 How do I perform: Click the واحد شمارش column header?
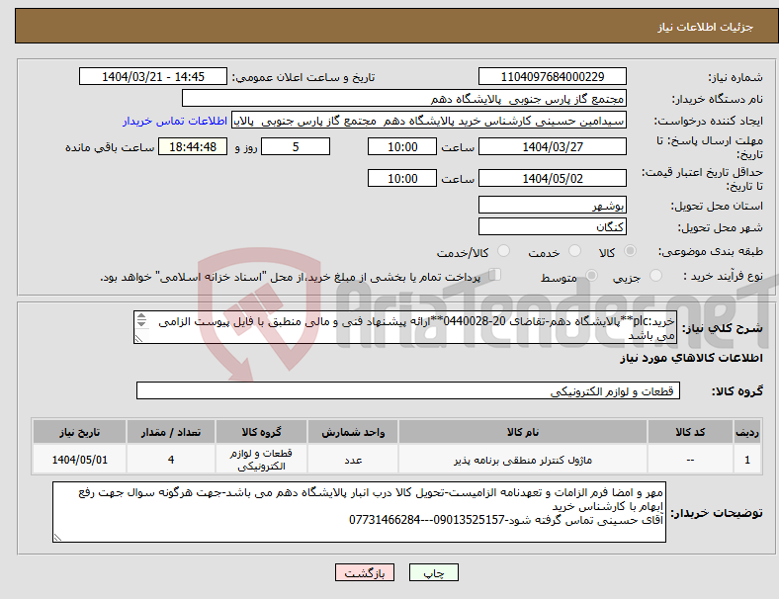pos(353,432)
